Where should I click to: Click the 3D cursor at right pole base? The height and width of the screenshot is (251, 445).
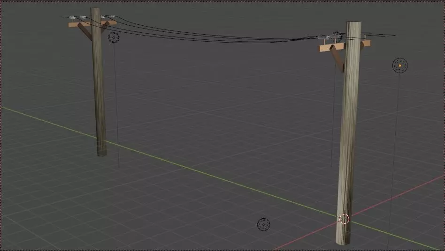click(344, 219)
